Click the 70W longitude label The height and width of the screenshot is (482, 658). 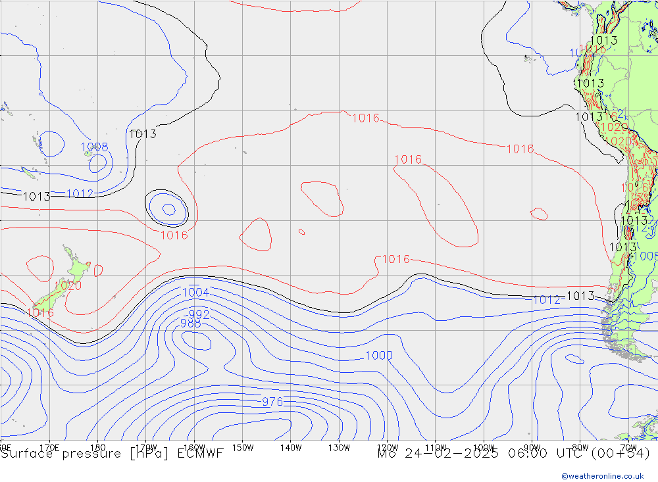pyautogui.click(x=628, y=448)
